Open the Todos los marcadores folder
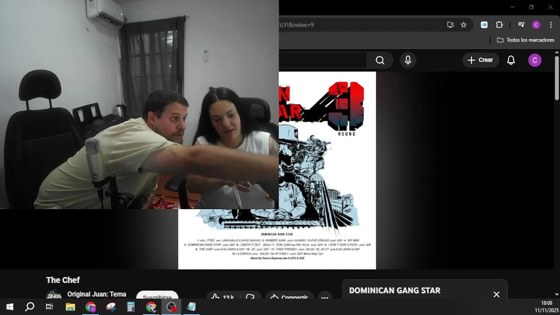The height and width of the screenshot is (315, 560). (526, 40)
